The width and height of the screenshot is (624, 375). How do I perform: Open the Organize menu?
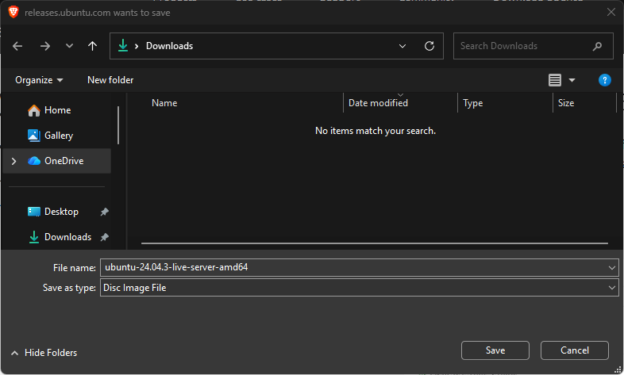coord(39,80)
